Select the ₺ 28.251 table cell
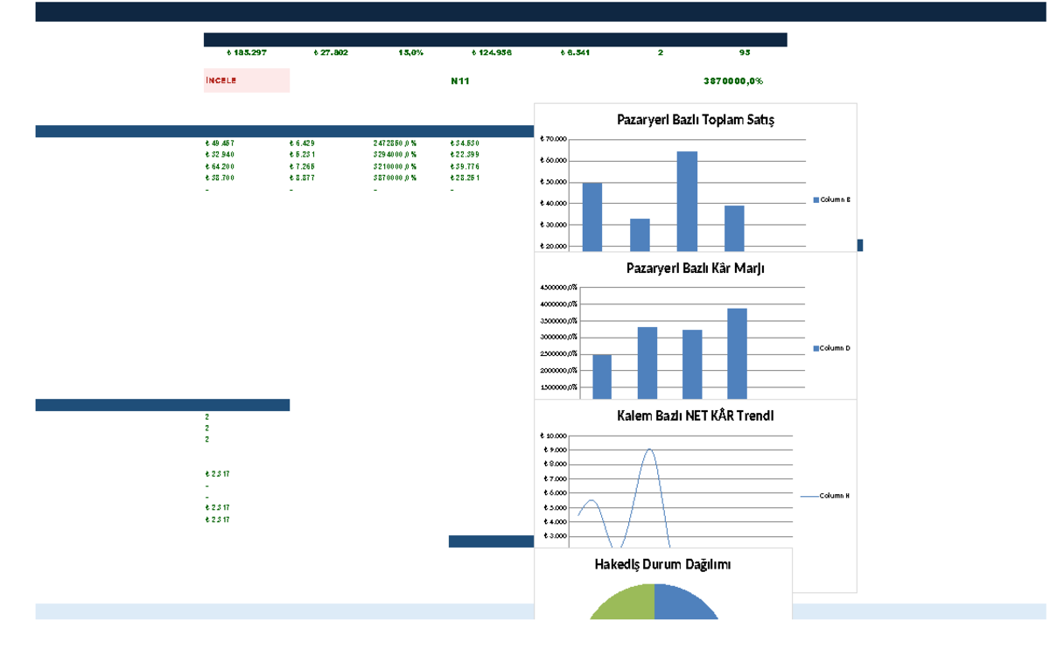This screenshot has width=1050, height=656. [465, 178]
